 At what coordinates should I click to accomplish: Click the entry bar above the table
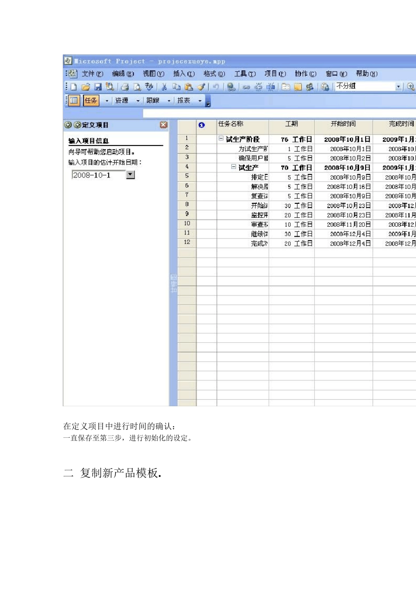pos(279,114)
